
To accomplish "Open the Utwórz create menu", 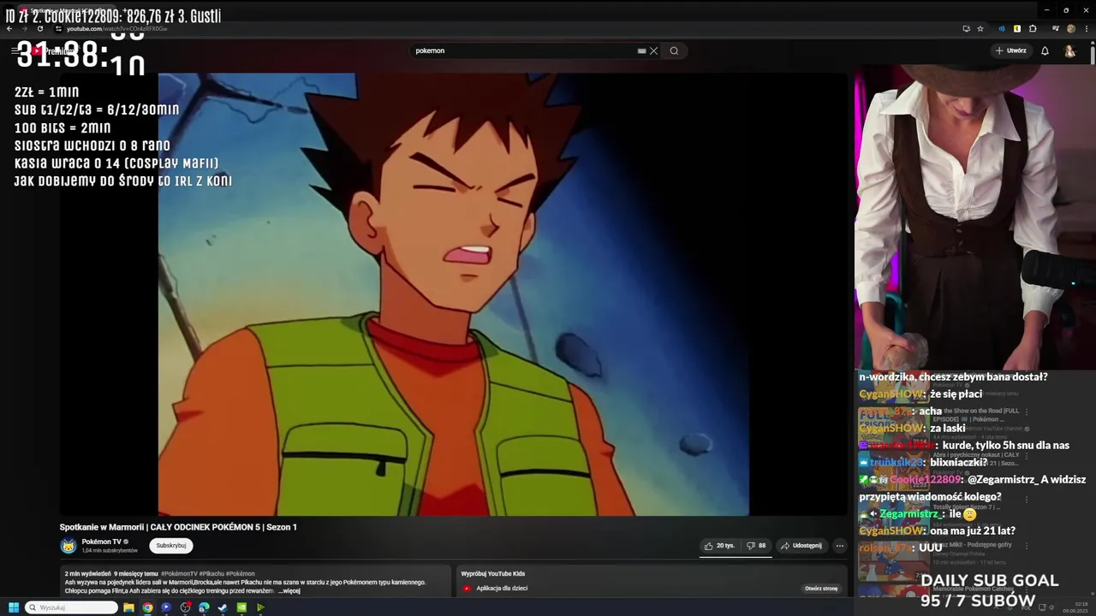I will click(1010, 50).
